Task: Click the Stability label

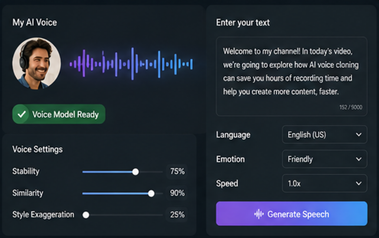Action: [x=26, y=171]
